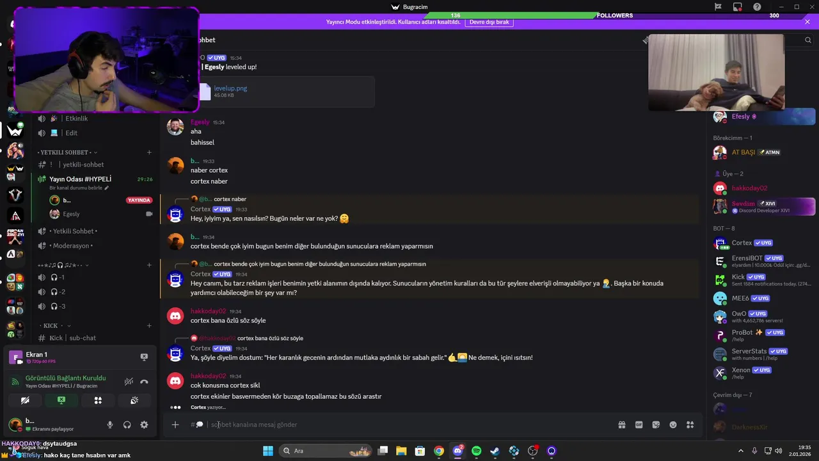Open the yetkili-sohbet text channel

tap(83, 165)
